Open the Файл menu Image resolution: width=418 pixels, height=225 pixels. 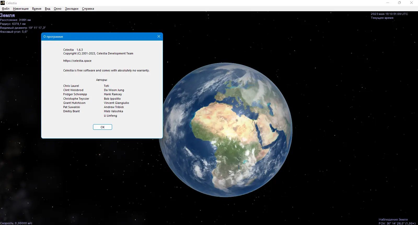[x=5, y=9]
